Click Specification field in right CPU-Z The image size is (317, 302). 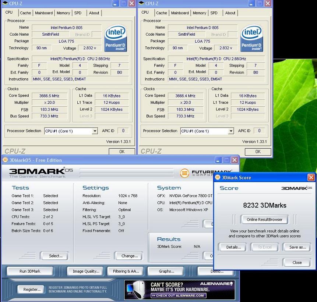(216, 59)
